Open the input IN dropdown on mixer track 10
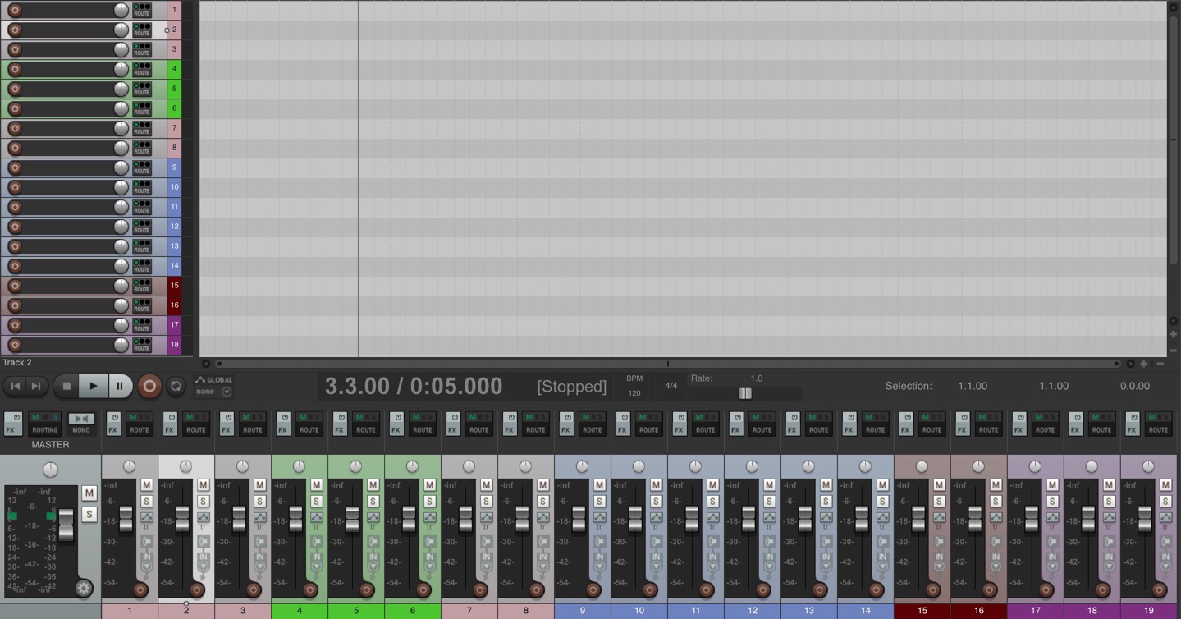 [x=656, y=562]
